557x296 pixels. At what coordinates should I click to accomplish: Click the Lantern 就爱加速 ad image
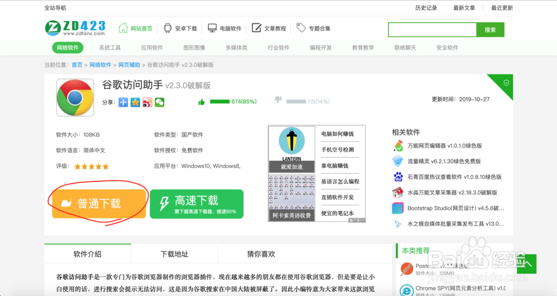point(292,149)
